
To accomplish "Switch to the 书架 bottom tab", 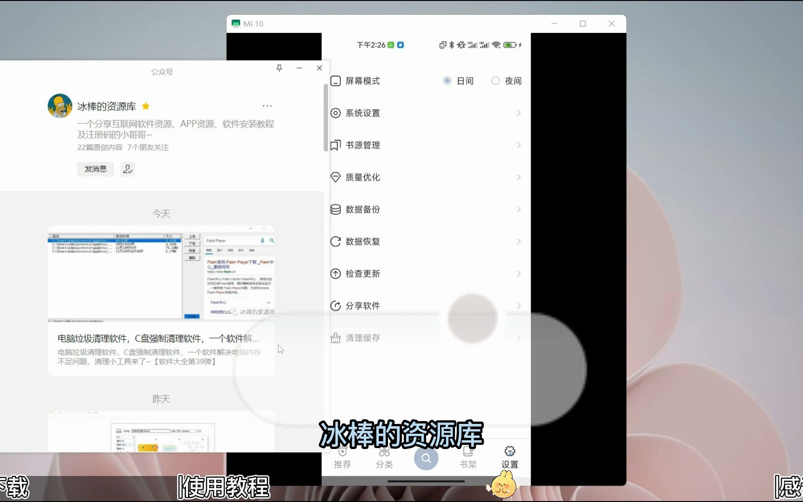I will pos(468,458).
